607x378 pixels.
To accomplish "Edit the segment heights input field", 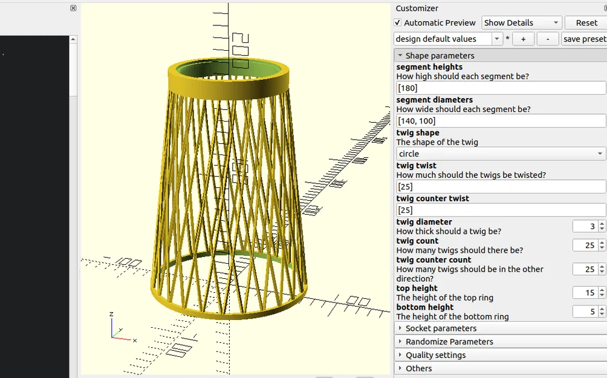I will (x=501, y=88).
